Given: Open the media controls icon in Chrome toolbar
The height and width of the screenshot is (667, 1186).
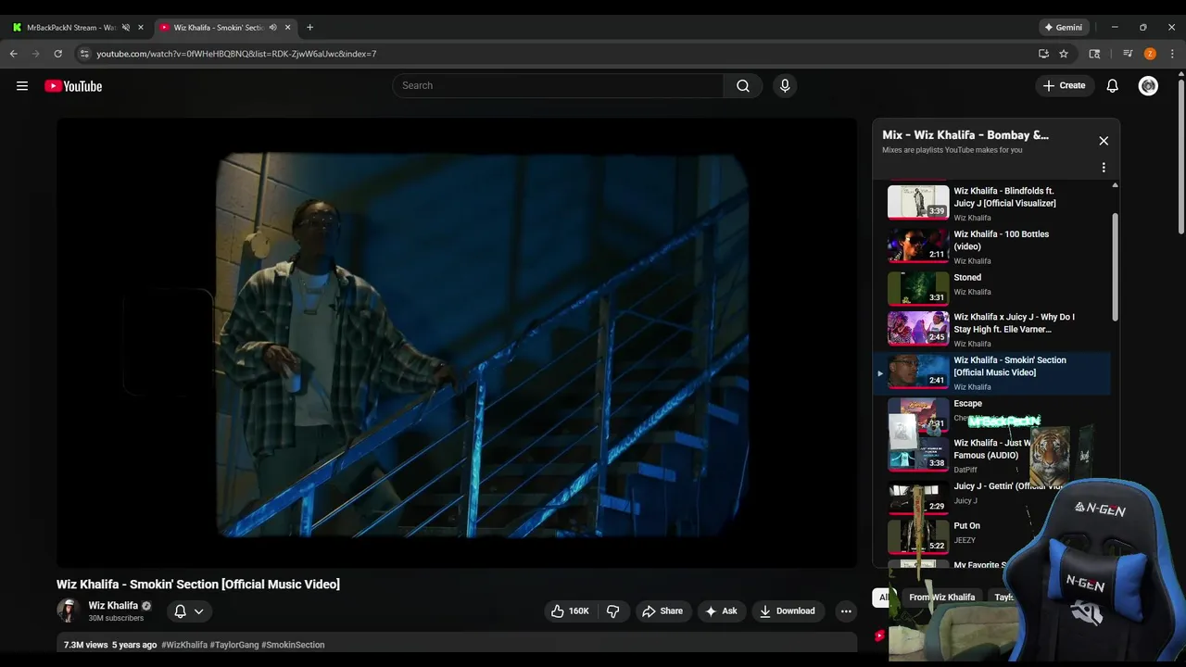Looking at the screenshot, I should pos(1128,54).
